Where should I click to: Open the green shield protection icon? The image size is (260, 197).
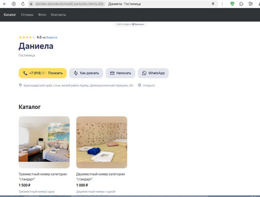232,4
